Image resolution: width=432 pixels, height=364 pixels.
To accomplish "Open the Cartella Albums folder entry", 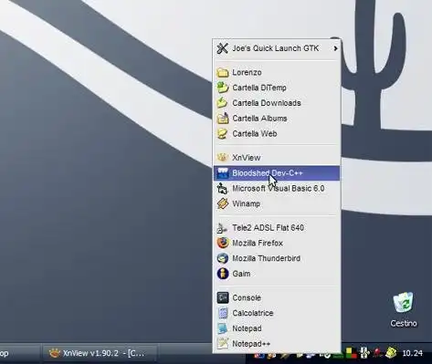I will [x=277, y=119].
